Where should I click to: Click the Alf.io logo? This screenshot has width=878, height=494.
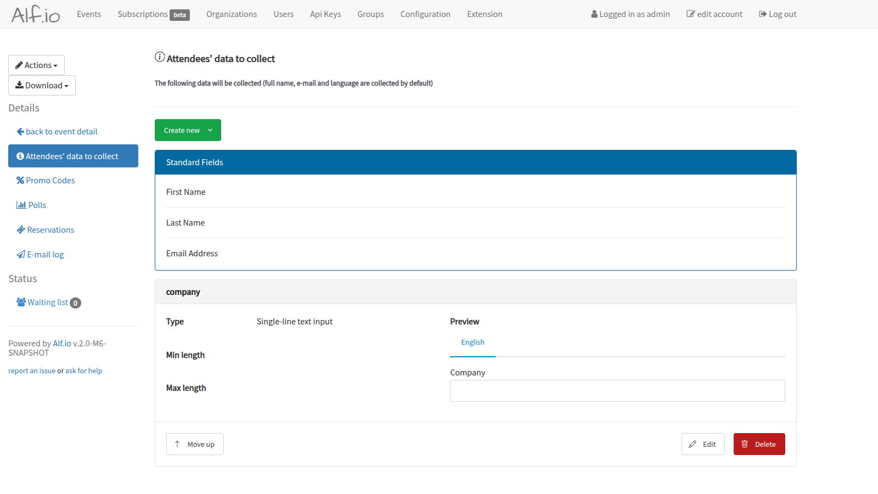pyautogui.click(x=36, y=14)
